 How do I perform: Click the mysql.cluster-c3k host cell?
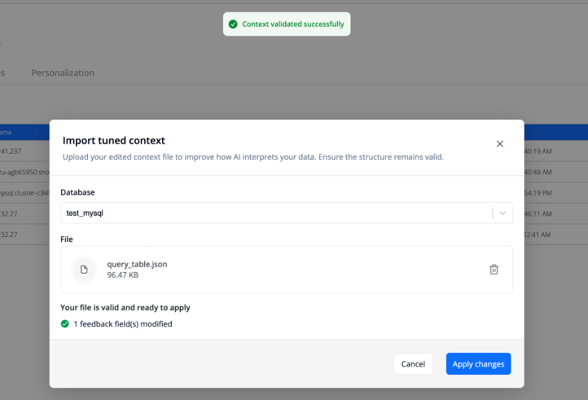pos(24,193)
